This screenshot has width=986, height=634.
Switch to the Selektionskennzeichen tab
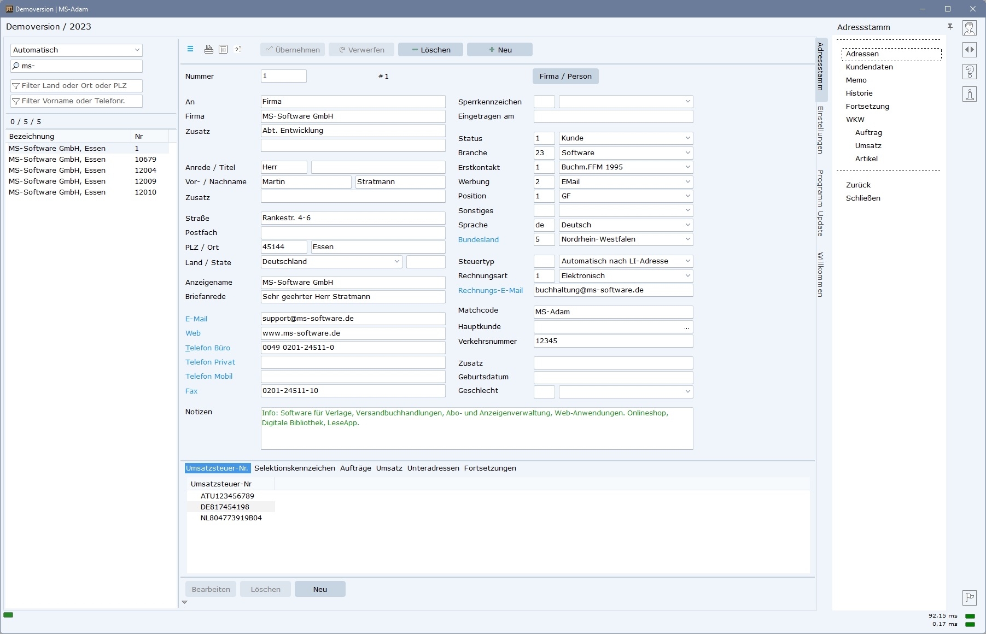tap(294, 468)
